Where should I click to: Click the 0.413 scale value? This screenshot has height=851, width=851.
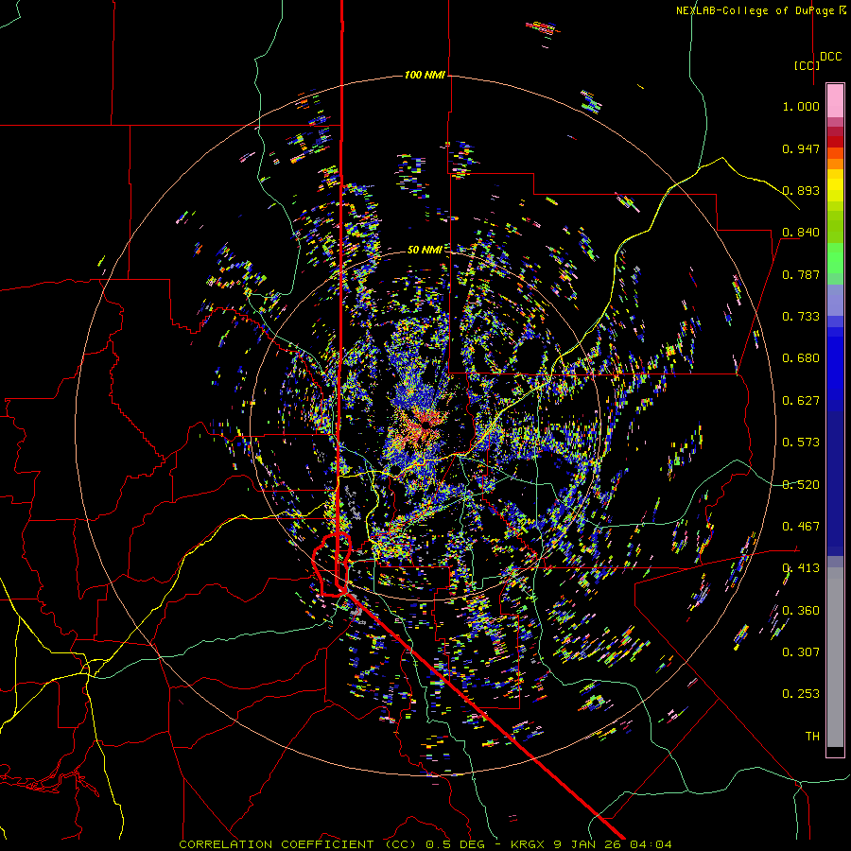pos(801,568)
